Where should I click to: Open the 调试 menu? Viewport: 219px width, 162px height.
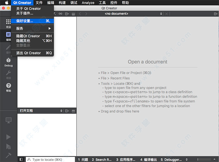74,3
